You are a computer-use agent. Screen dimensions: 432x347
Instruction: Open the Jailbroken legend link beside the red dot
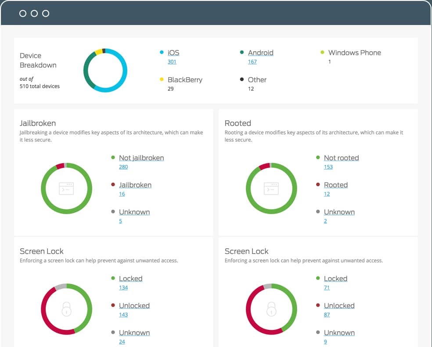tap(135, 185)
